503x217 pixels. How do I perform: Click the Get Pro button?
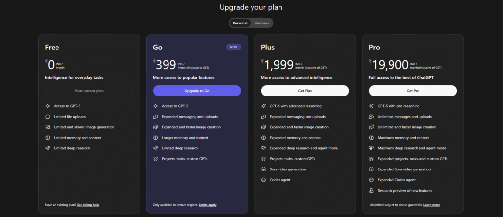[x=413, y=91]
